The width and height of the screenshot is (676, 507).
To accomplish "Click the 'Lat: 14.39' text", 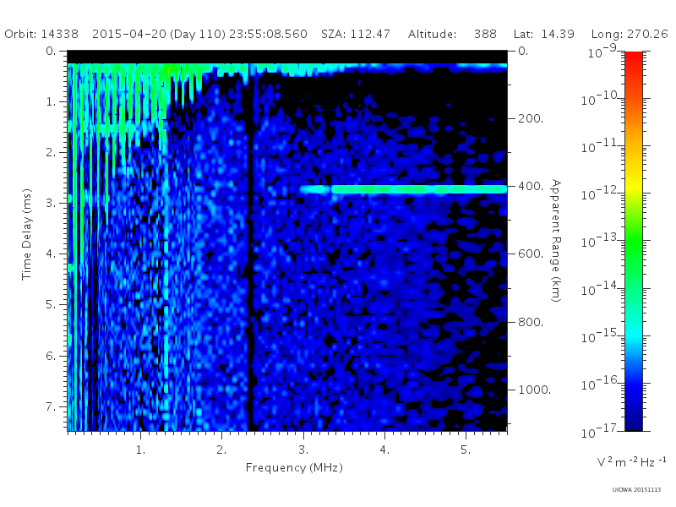I will click(544, 34).
